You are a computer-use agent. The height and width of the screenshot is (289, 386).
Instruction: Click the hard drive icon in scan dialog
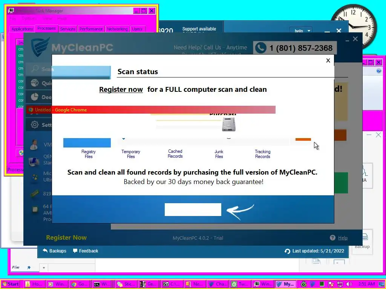(x=229, y=124)
